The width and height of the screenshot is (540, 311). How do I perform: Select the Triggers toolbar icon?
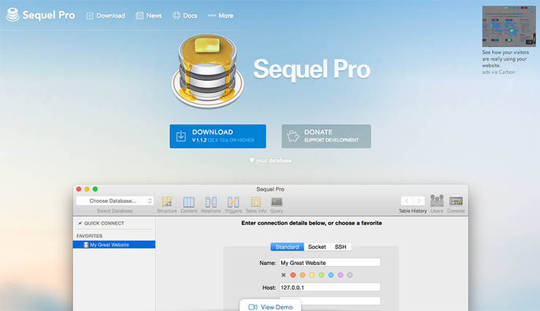[x=234, y=205]
